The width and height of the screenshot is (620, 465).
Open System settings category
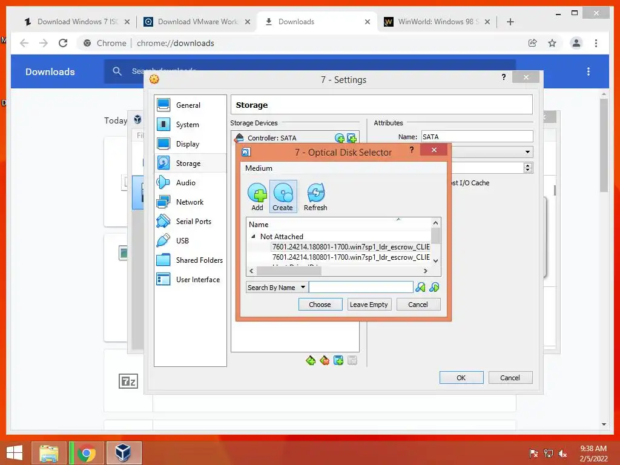pos(190,125)
